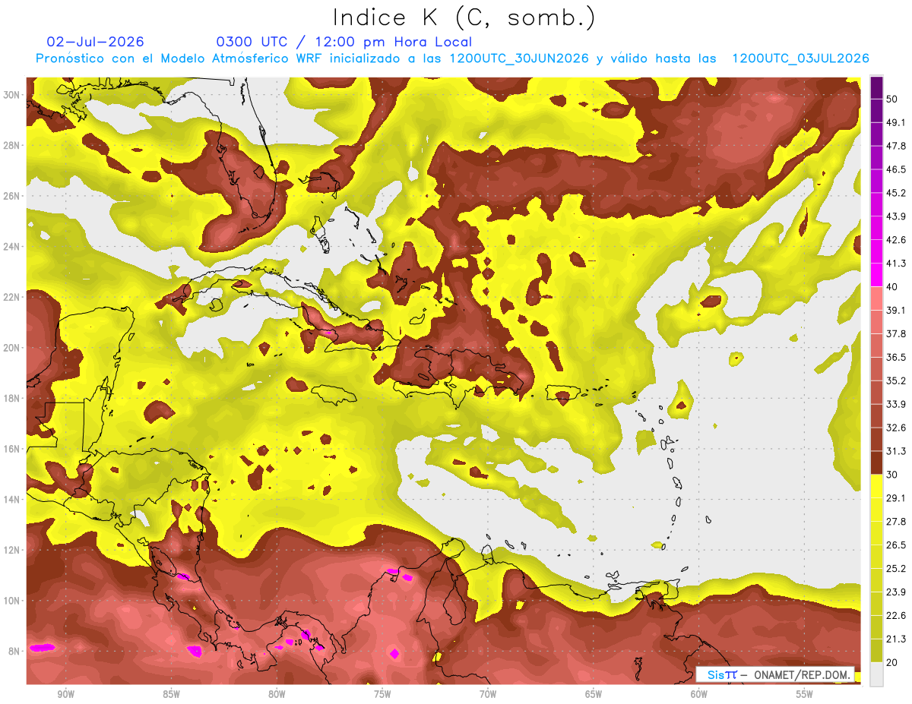
Task: Click the "80W" longitude label
Action: (x=277, y=694)
